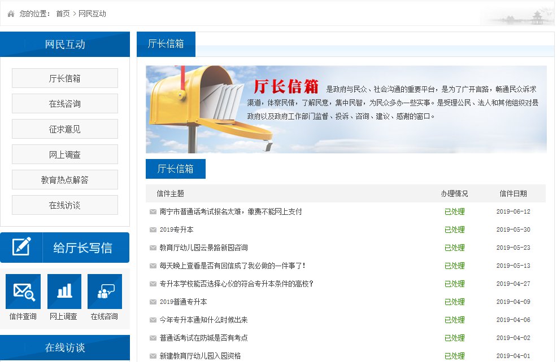Click the envelope icon beside 南宁市普通话考试 letter

click(x=153, y=211)
